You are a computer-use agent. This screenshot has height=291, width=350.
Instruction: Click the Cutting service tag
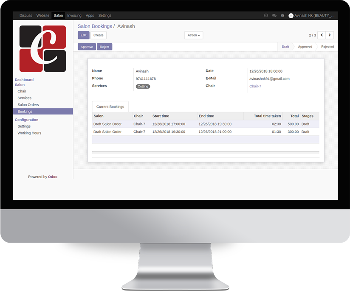[x=143, y=87]
